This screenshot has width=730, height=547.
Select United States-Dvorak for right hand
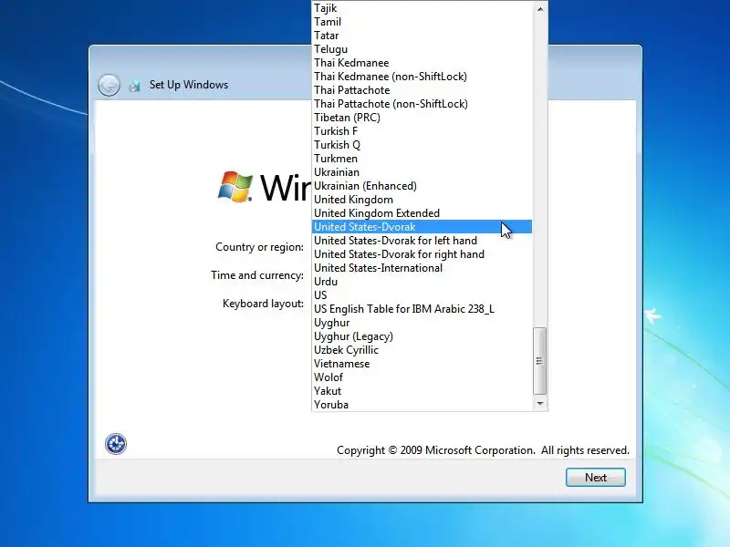point(422,254)
